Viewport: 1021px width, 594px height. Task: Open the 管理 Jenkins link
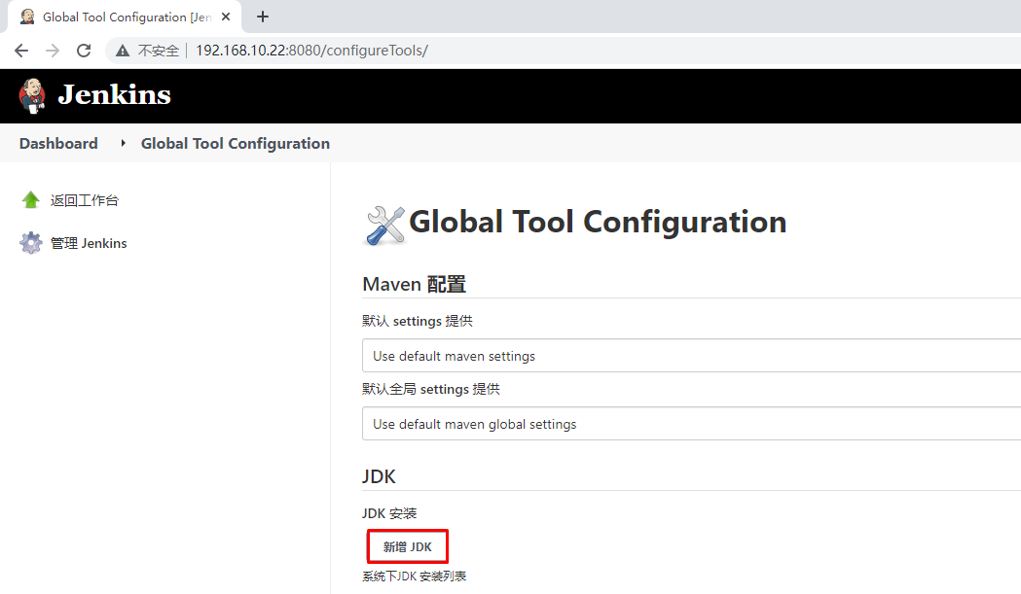tap(89, 243)
